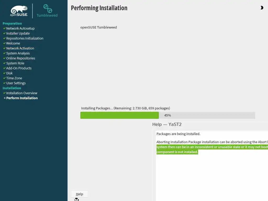Screen dimensions: 268x201
Task: Click arrow icon beside Perform Installation
Action: click(x=4, y=98)
